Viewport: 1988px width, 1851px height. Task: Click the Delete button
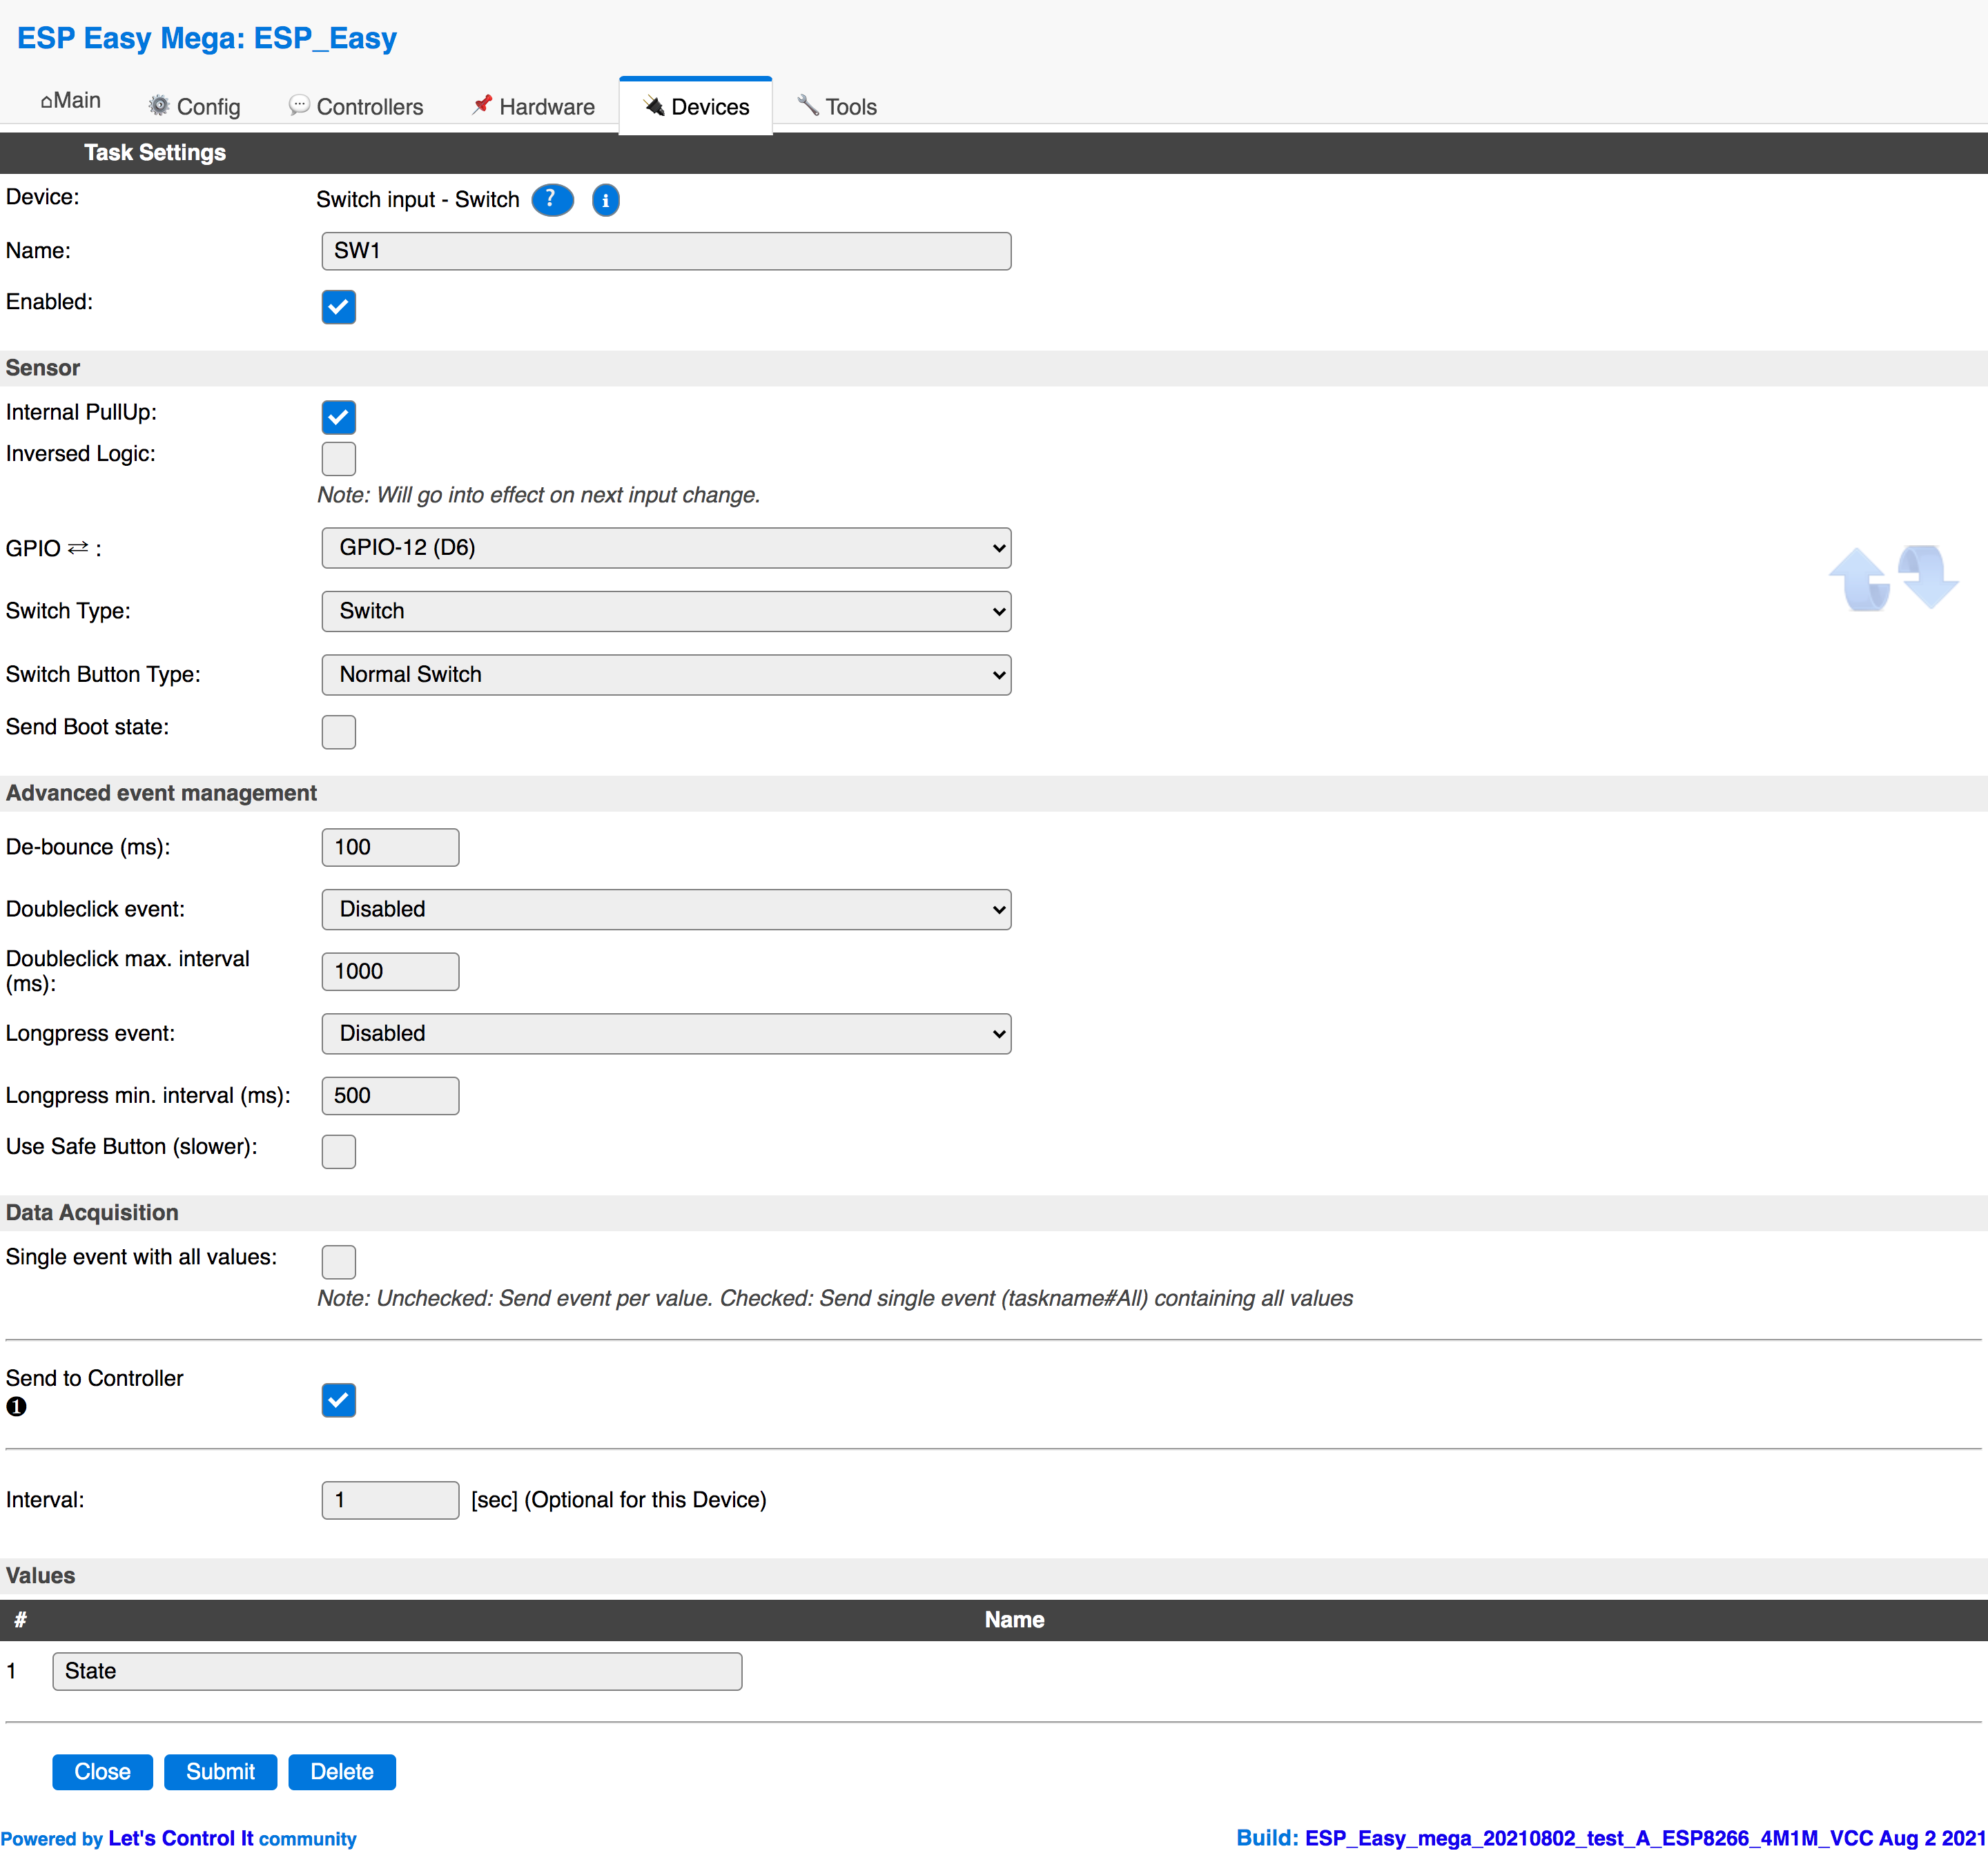point(342,1772)
